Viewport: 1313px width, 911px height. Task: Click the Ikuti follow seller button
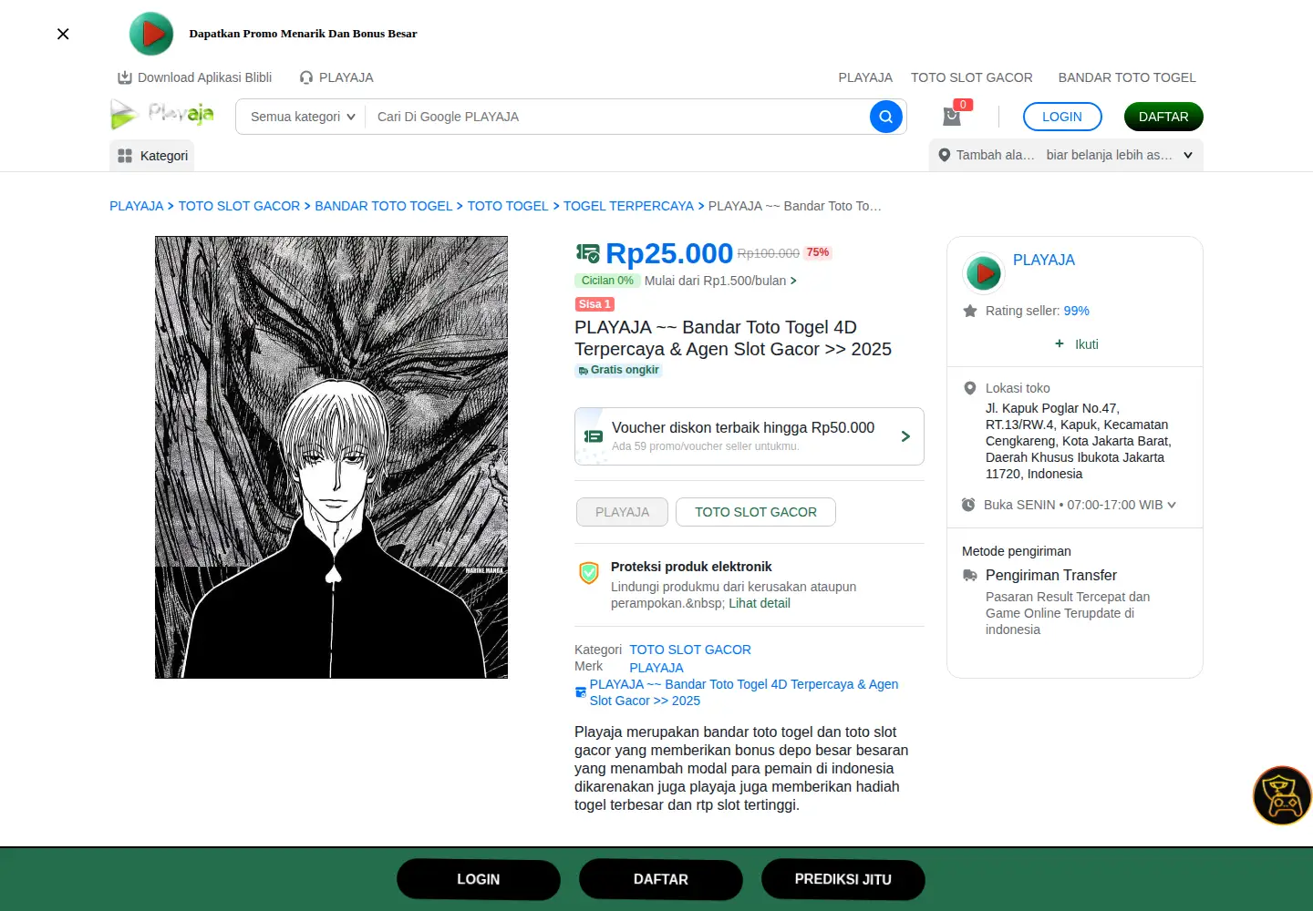[x=1076, y=344]
